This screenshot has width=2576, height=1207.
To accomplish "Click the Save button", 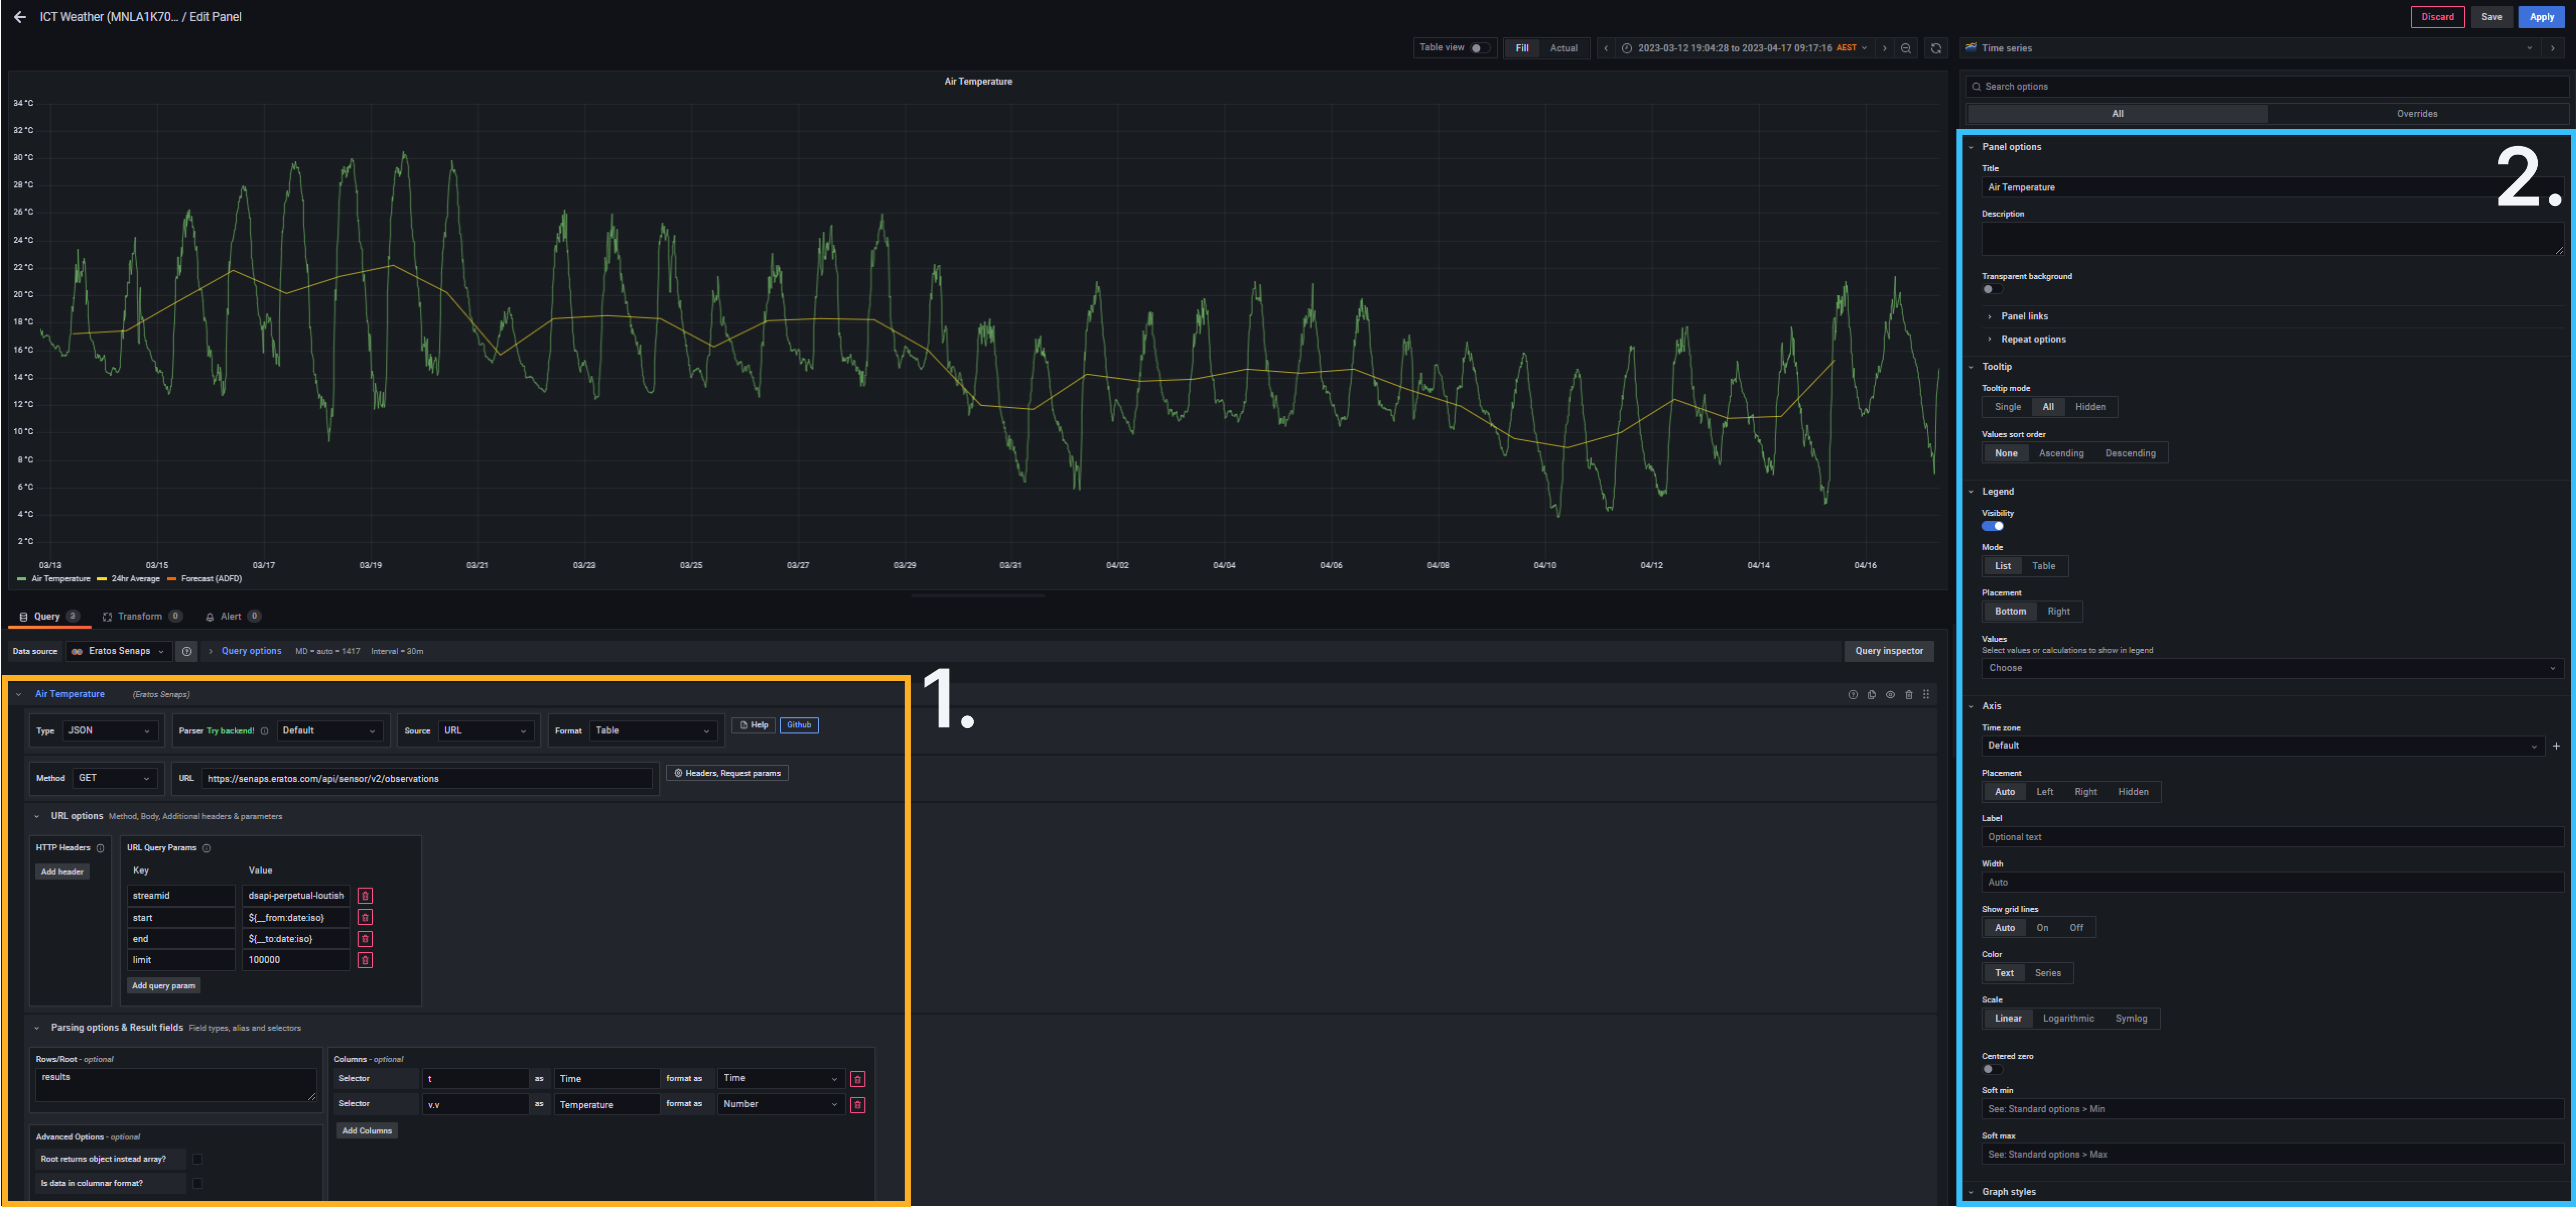I will click(2491, 17).
